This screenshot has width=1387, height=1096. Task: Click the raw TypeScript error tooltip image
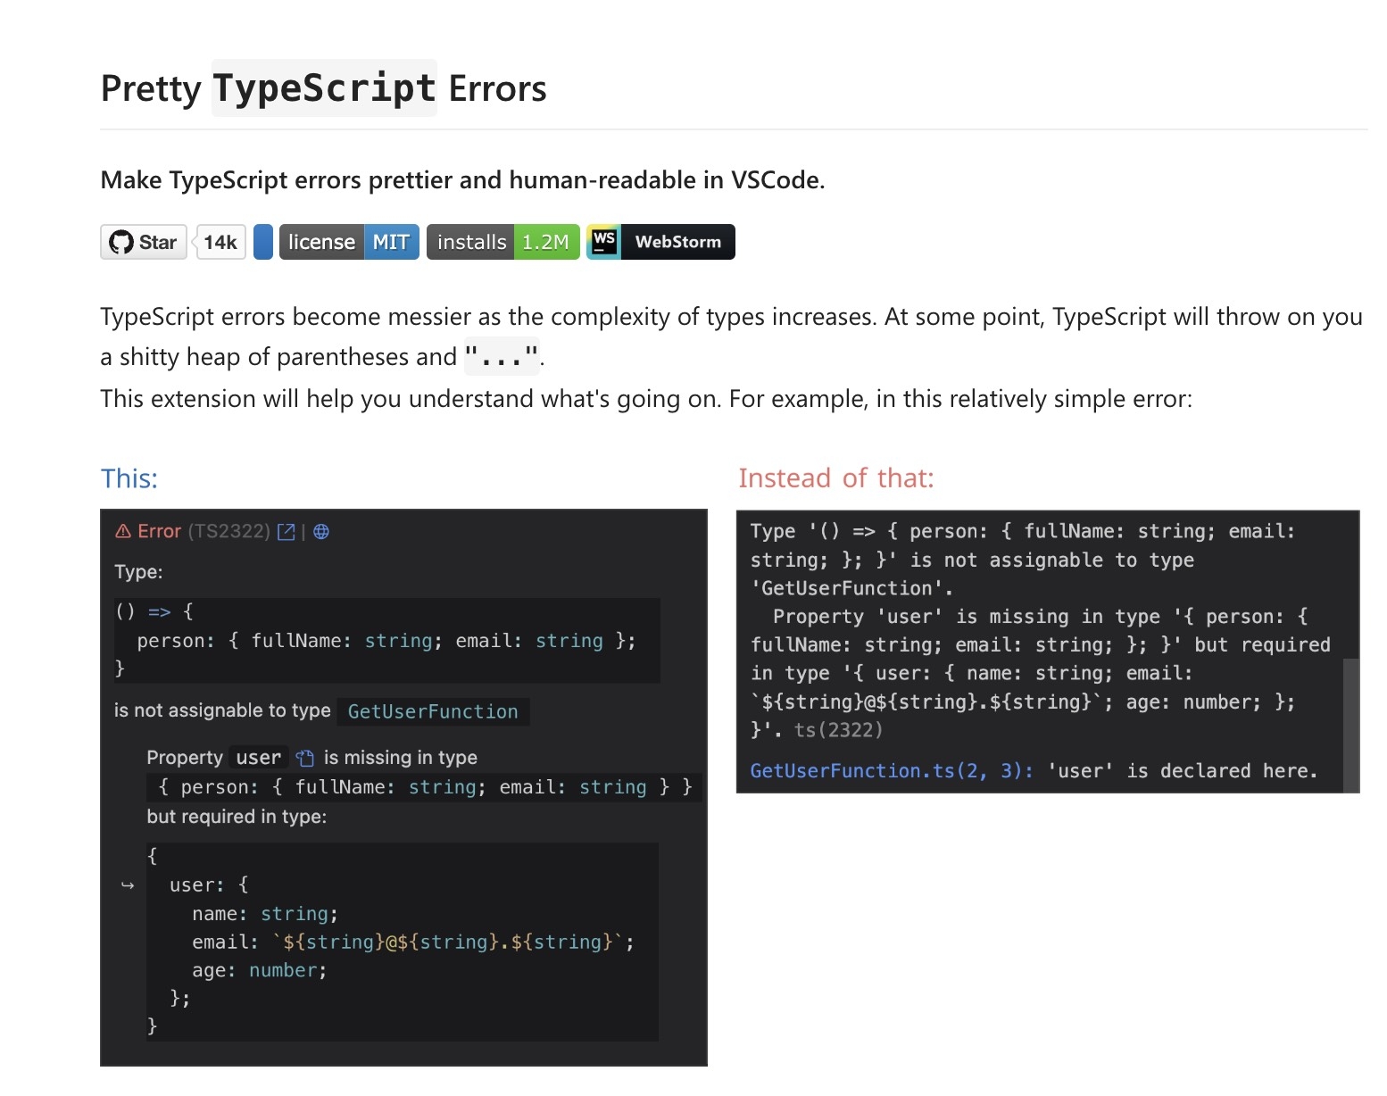pos(1048,652)
